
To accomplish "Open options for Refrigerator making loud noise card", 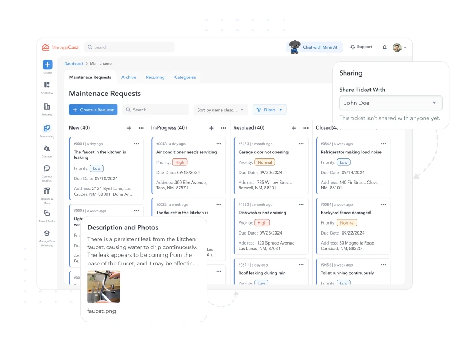I will pos(384,144).
